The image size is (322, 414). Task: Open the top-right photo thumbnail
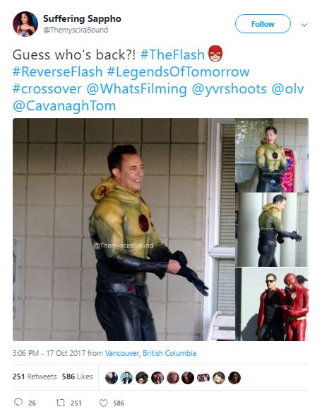(x=272, y=155)
